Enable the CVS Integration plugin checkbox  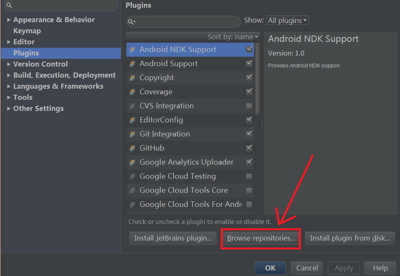point(250,106)
